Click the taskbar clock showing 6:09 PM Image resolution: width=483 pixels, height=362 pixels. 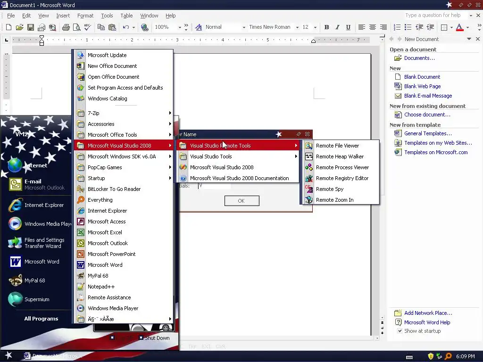coord(465,356)
